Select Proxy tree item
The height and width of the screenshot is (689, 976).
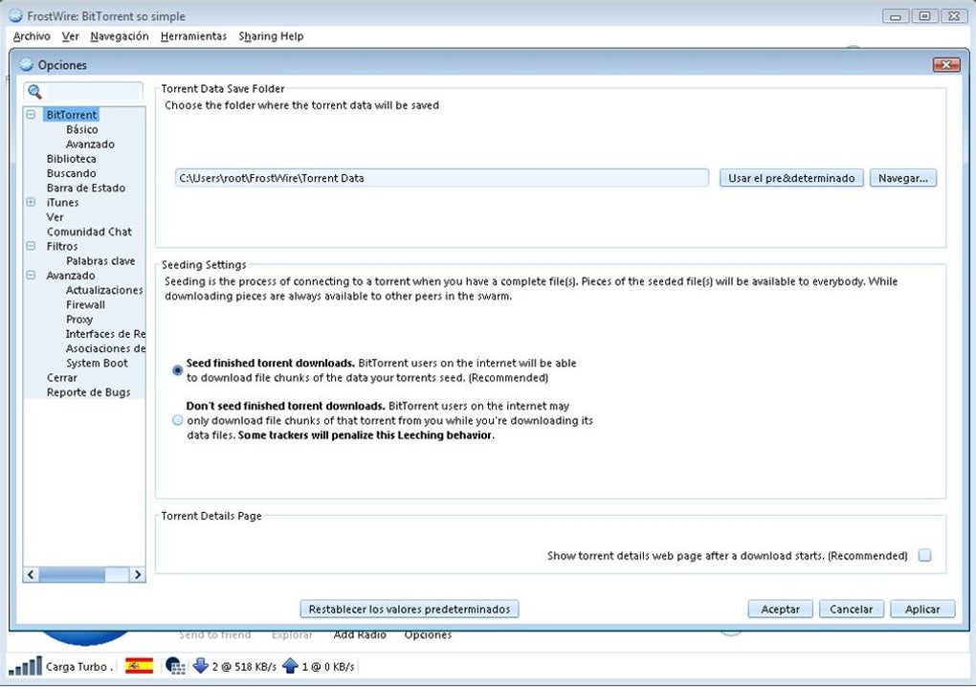(x=79, y=320)
